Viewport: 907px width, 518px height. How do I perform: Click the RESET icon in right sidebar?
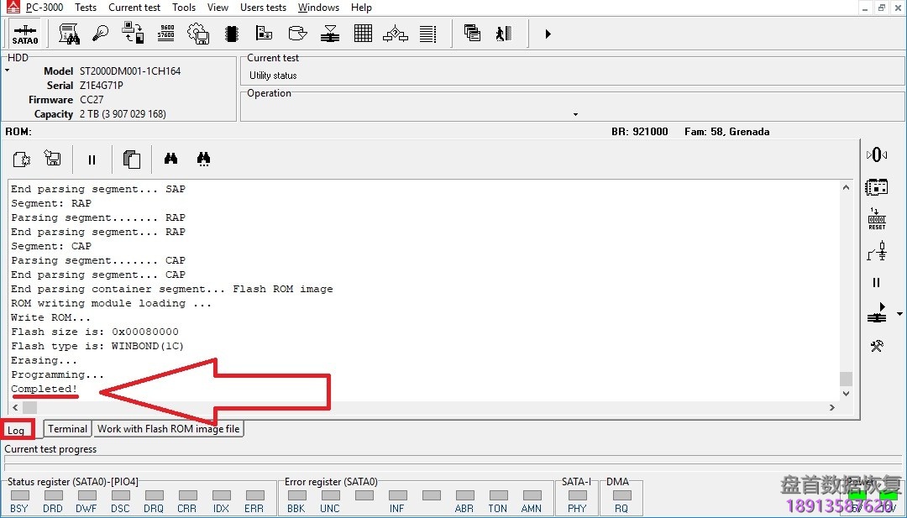tap(877, 219)
